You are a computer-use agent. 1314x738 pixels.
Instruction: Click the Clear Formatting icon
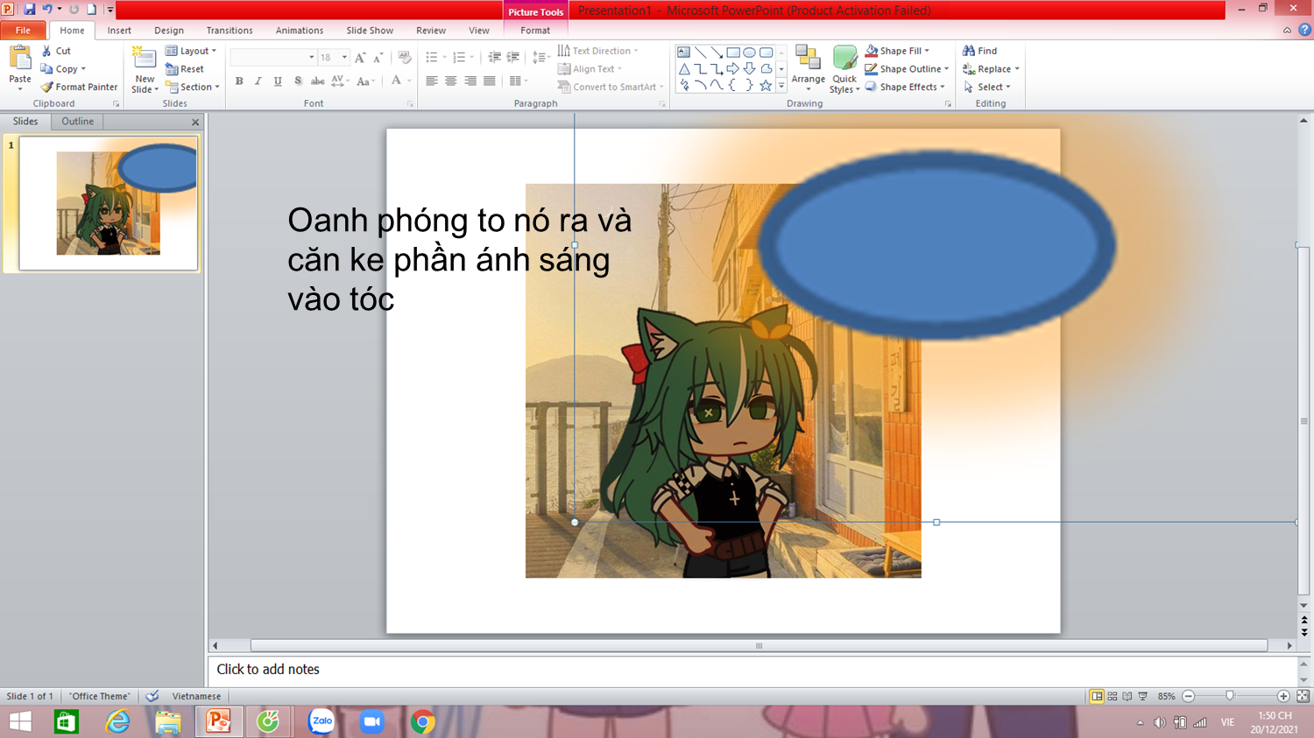pos(404,58)
